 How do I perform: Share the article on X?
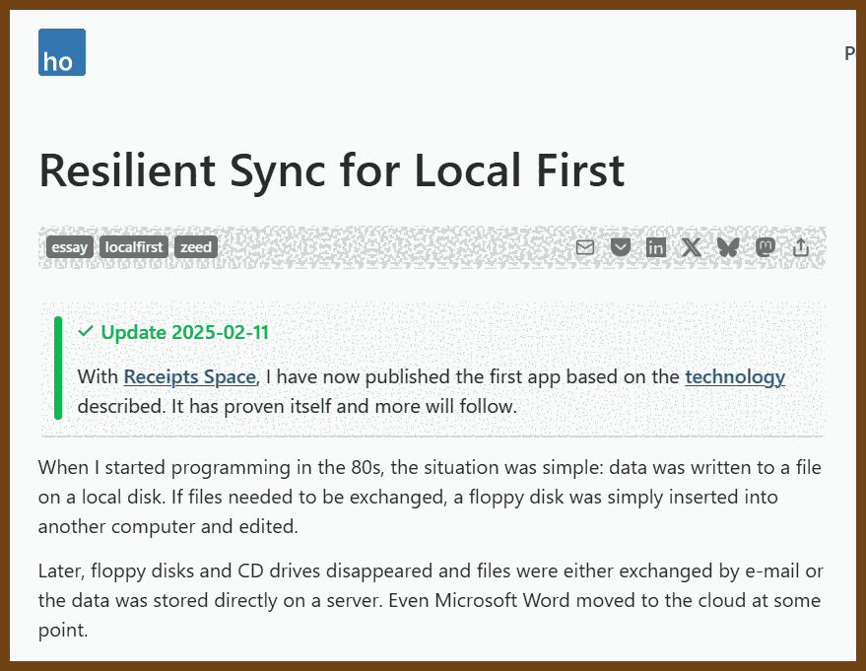click(691, 247)
